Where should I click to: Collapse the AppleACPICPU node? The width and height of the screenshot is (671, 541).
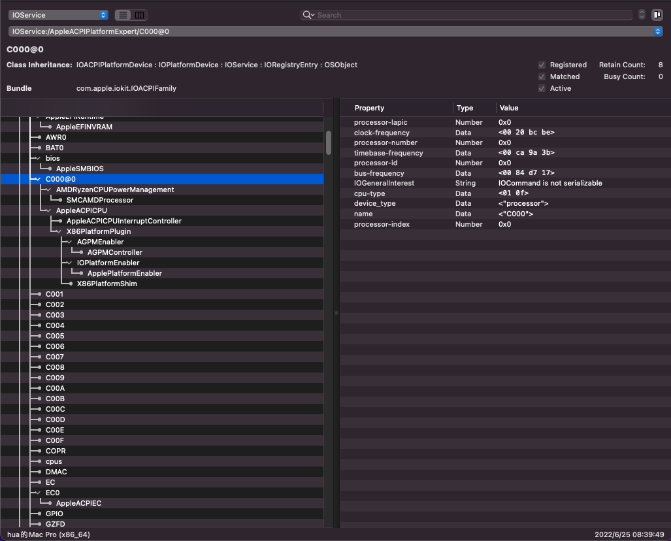point(48,210)
